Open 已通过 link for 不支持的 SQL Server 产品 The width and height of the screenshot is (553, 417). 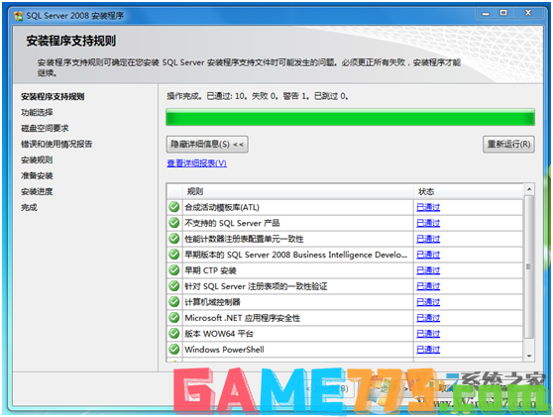pyautogui.click(x=428, y=223)
